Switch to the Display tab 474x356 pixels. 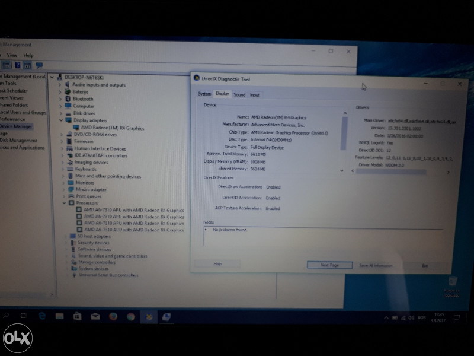222,94
